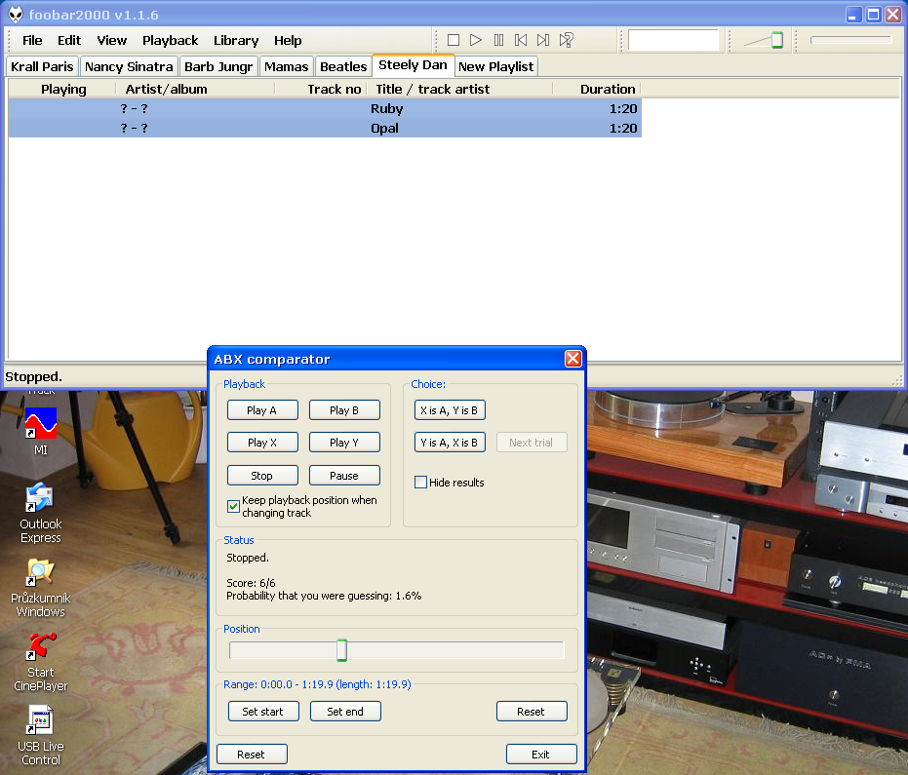The width and height of the screenshot is (908, 775).
Task: Enable the Hide results checkbox
Action: click(x=421, y=483)
